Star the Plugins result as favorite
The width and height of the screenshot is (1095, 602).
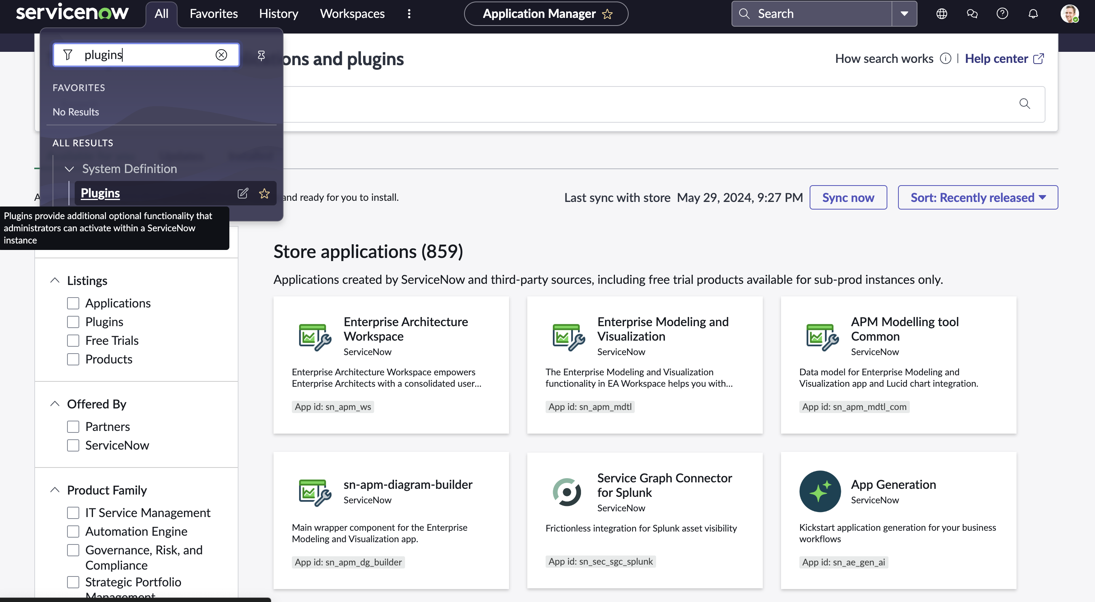[264, 194]
